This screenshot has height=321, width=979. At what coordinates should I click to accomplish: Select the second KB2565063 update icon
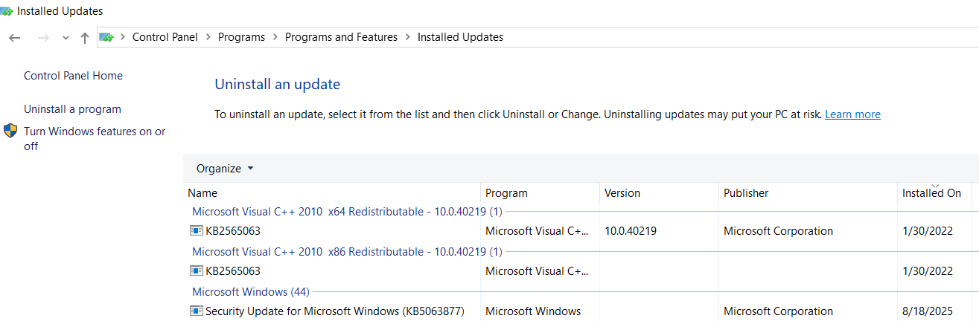(x=197, y=271)
